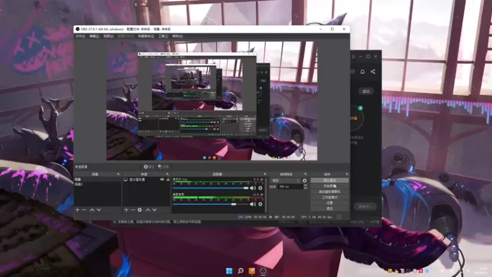
Task: Click 属性 properties button above sources
Action: click(149, 167)
